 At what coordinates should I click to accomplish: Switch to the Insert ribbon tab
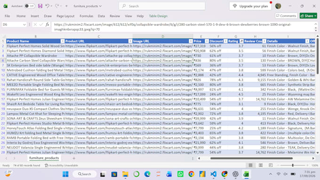(35, 16)
